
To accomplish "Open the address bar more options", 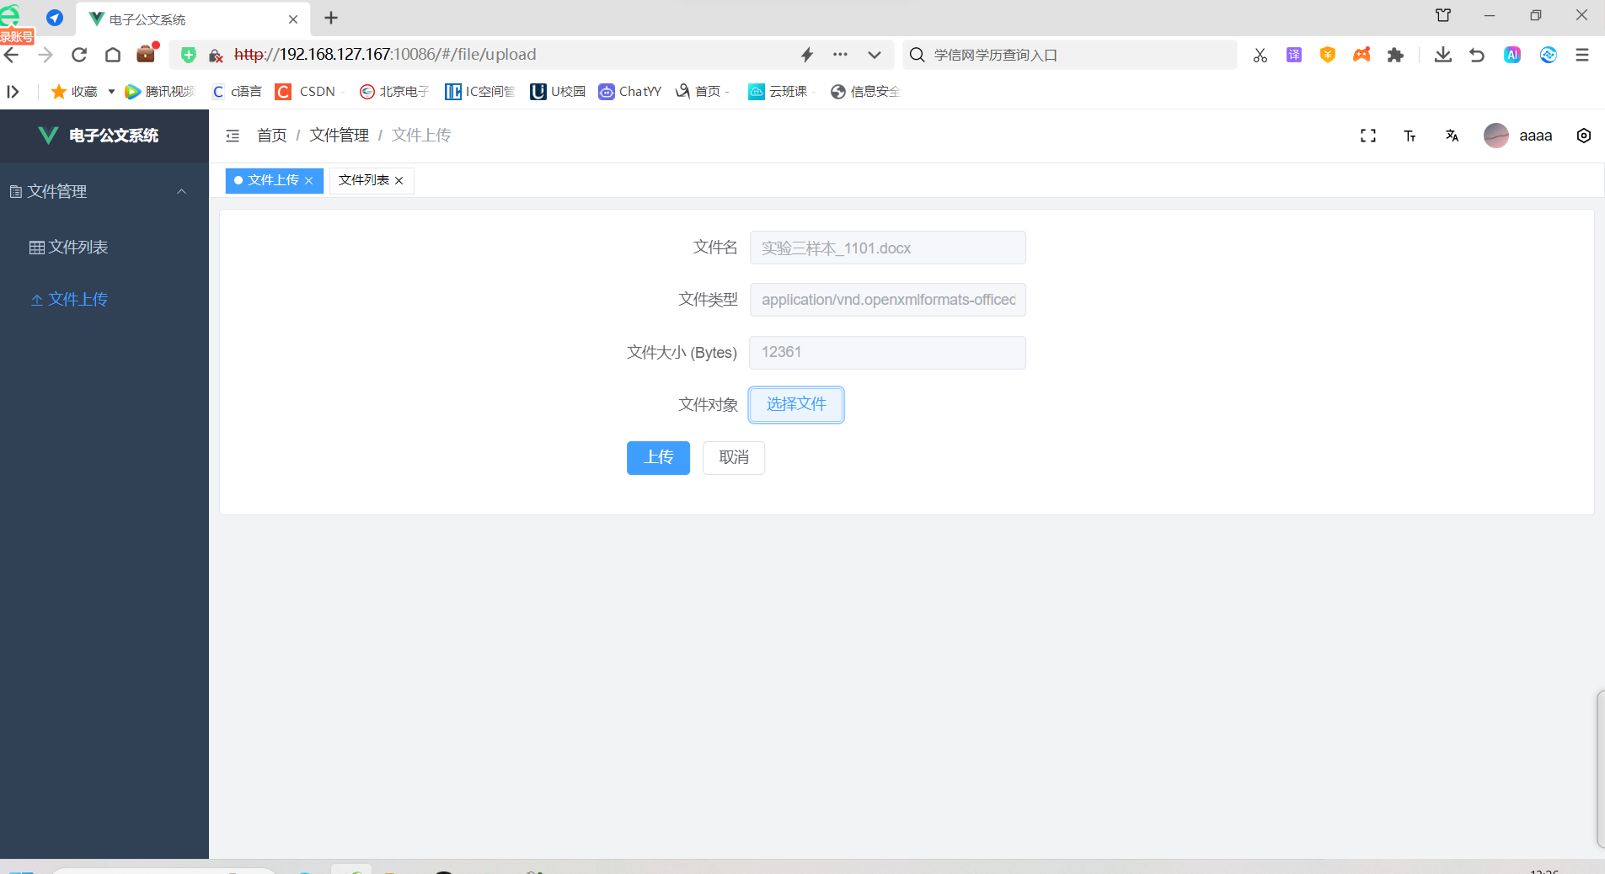I will coord(840,55).
